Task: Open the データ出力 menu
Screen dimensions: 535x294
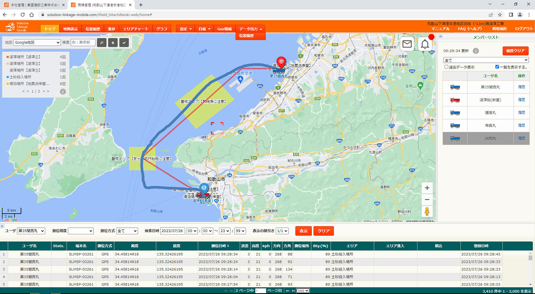Action: pyautogui.click(x=251, y=29)
